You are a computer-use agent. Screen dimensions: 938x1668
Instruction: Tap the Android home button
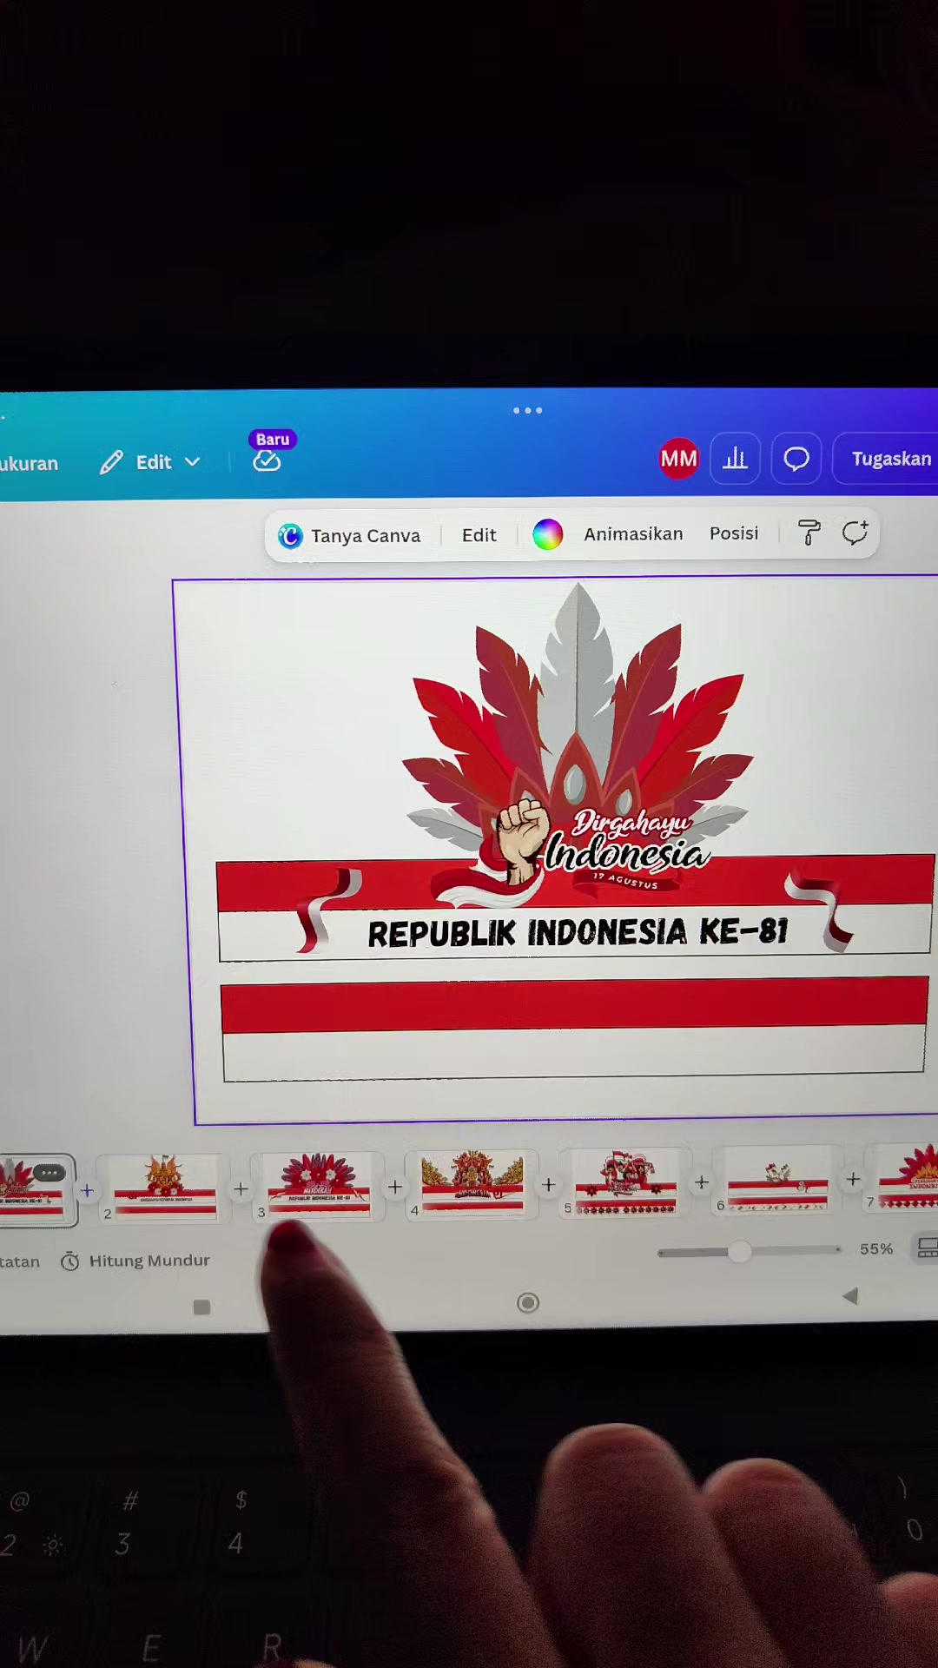coord(527,1302)
